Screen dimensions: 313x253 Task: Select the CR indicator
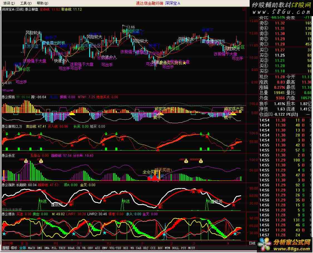pyautogui.click(x=78, y=248)
